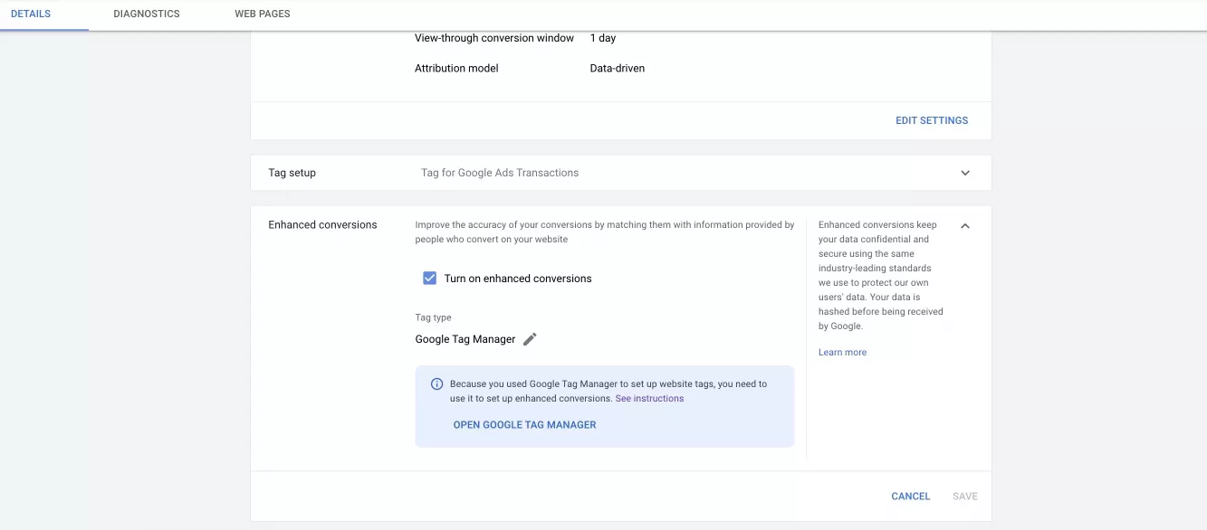Expand the Tag setup section chevron
The width and height of the screenshot is (1207, 530).
(x=965, y=173)
